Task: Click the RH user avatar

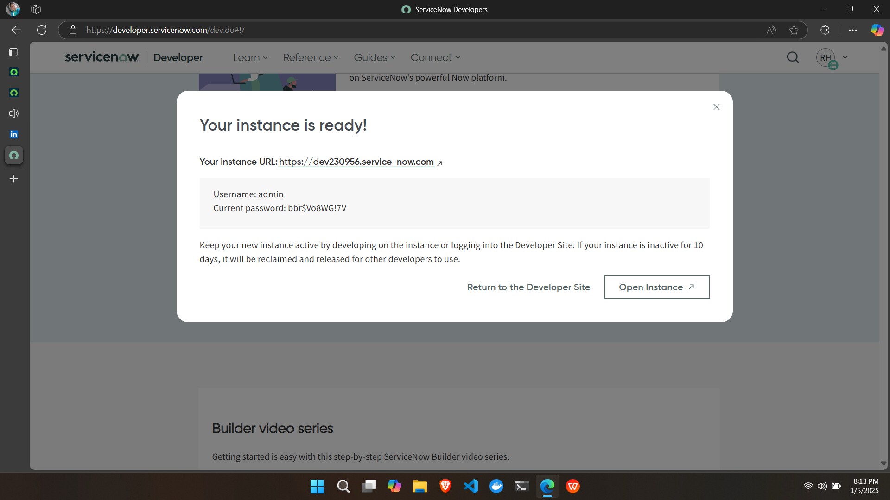Action: 826,58
